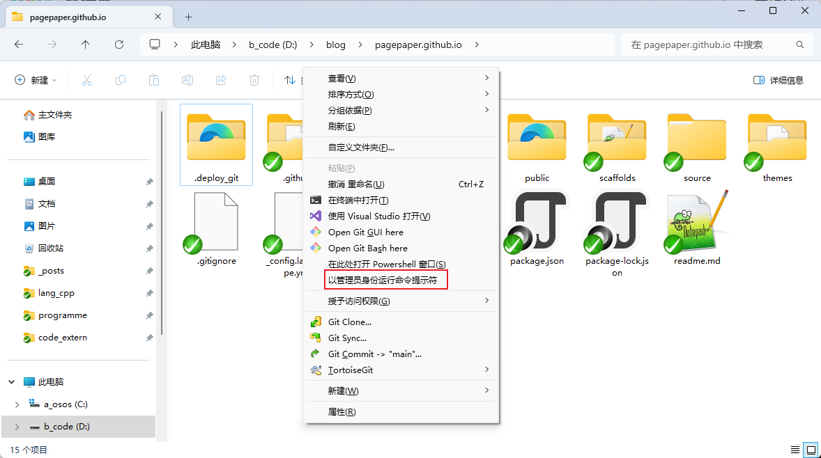Viewport: 821px width, 458px height.
Task: Click the cut scissors icon in toolbar
Action: pos(87,80)
